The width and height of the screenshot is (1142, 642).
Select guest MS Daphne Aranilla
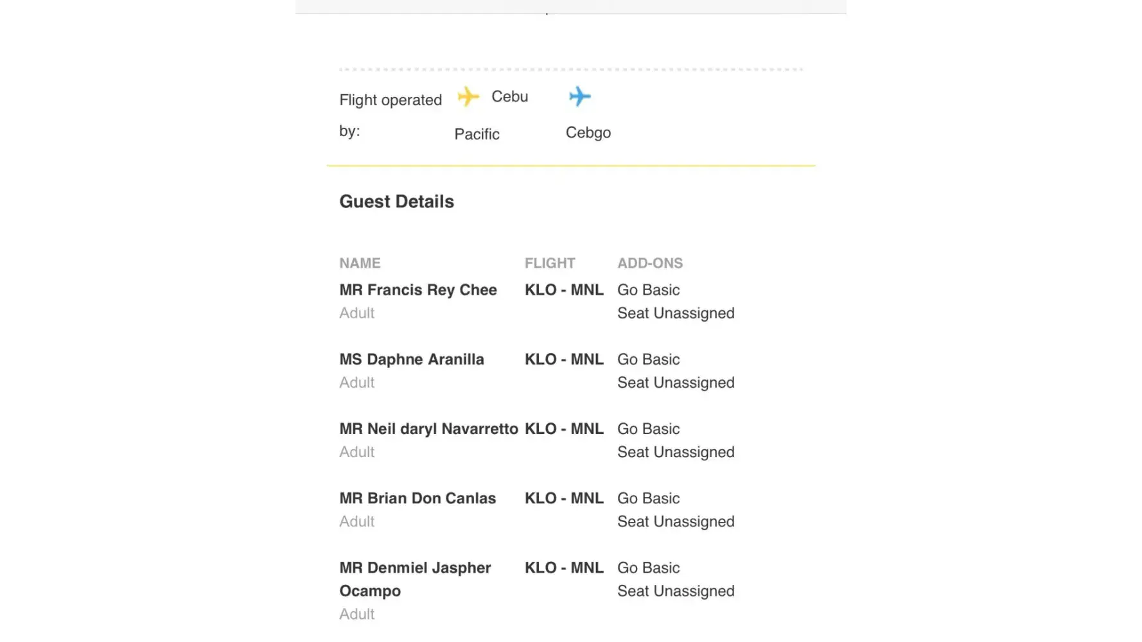(x=411, y=360)
